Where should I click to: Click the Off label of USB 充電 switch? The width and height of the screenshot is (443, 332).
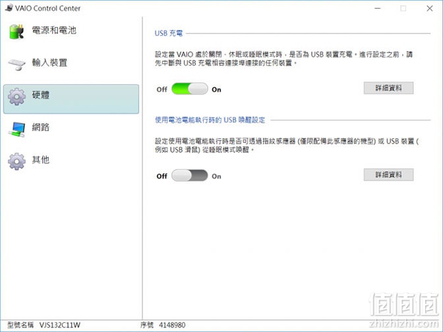(x=162, y=90)
